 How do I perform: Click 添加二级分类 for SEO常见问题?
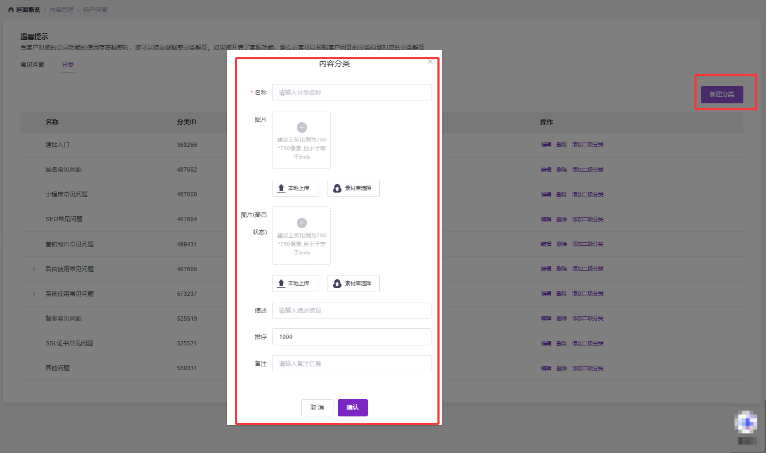pos(588,219)
